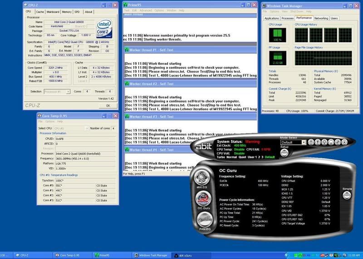The image size is (363, 259).
Task: Select User 1 profile in uGuru
Action: pyautogui.click(x=252, y=157)
